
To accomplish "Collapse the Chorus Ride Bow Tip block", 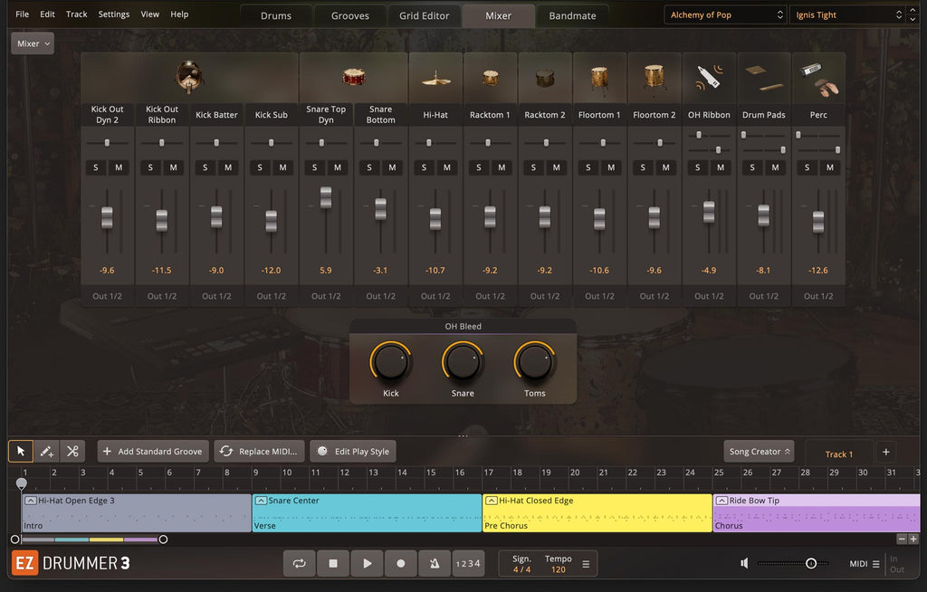I will [722, 501].
